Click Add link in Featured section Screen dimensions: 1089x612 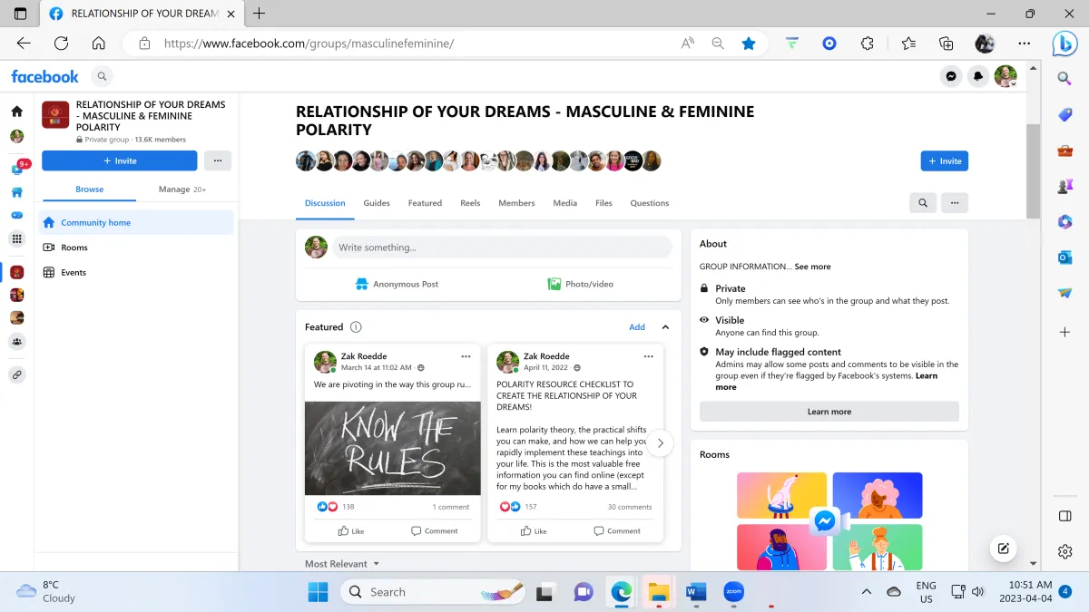coord(637,327)
